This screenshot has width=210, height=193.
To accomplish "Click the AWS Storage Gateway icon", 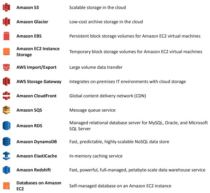I will click(7, 81).
